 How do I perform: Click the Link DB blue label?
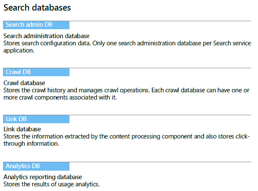36,119
